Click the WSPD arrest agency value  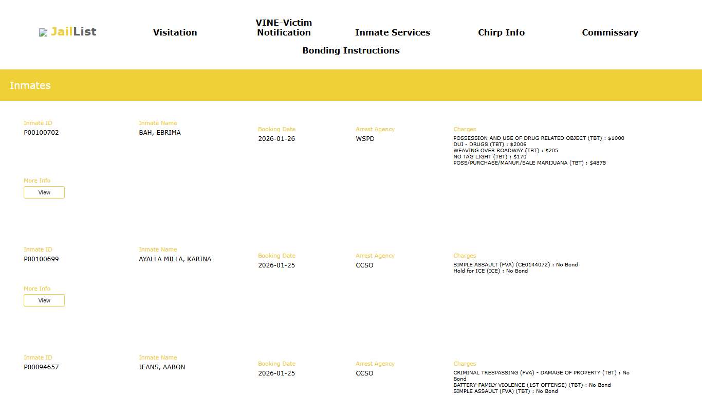tap(365, 139)
